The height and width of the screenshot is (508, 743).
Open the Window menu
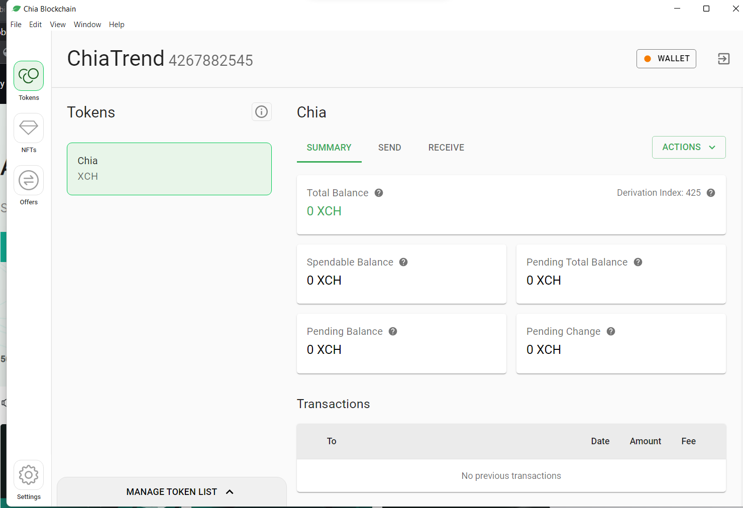pos(87,25)
